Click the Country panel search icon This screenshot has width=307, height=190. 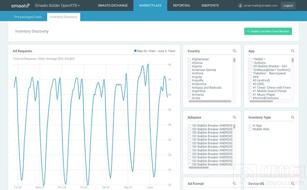(234, 51)
